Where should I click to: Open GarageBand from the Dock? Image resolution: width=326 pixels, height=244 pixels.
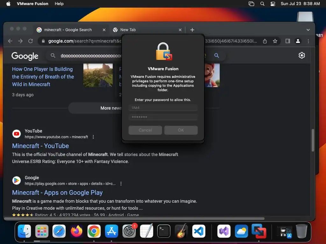click(181, 231)
